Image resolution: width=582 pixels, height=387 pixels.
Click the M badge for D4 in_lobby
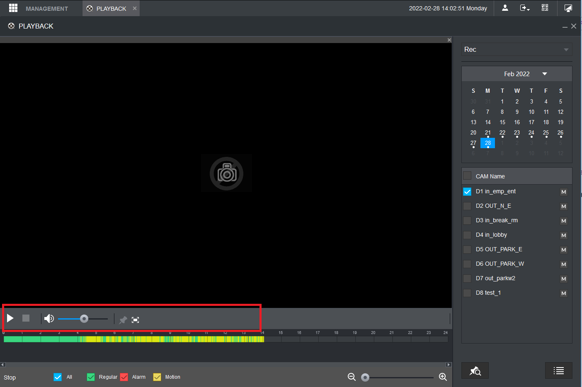563,235
